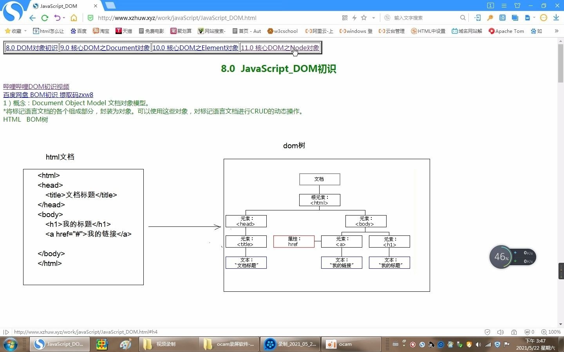564x352 pixels.
Task: Open the undo history dropdown arrow
Action: coord(64,18)
